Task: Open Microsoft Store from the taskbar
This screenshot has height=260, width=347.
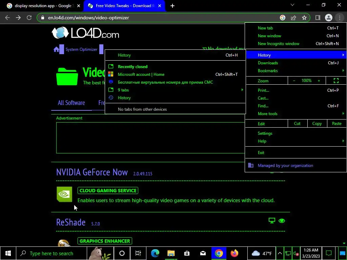Action: point(187,253)
